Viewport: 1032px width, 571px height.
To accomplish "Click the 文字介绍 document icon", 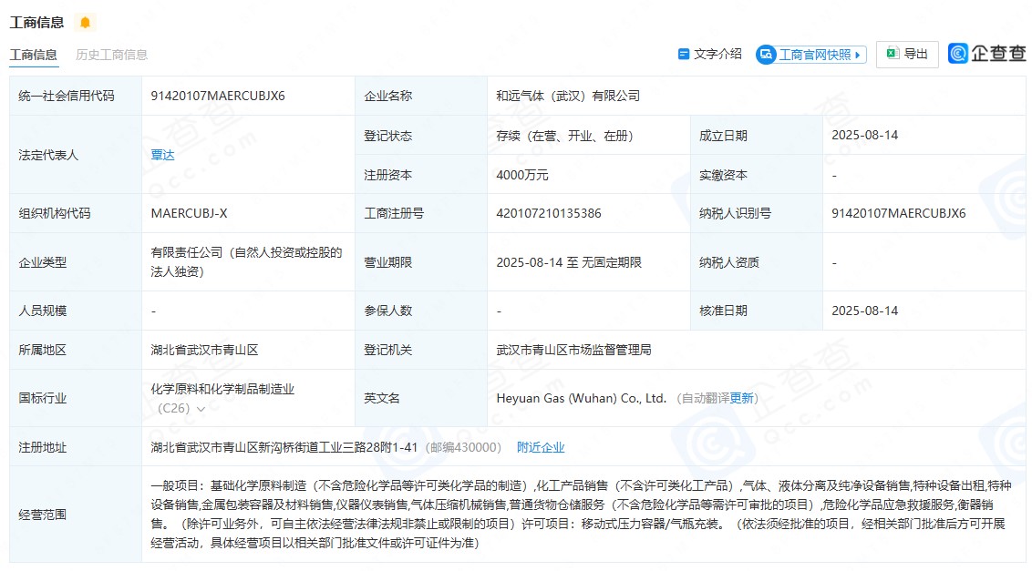I will click(x=683, y=54).
